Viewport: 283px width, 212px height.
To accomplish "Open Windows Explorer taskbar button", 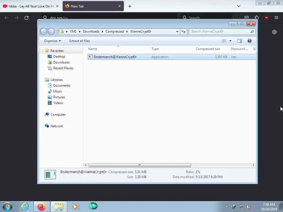I will 59,206.
